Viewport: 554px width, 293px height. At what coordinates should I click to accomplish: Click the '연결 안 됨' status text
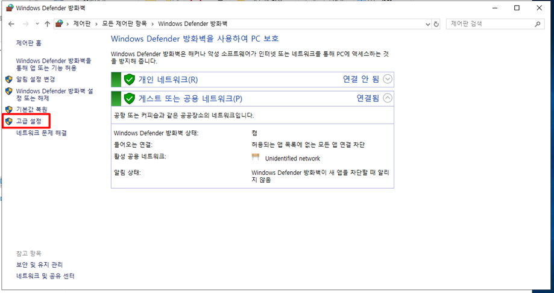(361, 79)
